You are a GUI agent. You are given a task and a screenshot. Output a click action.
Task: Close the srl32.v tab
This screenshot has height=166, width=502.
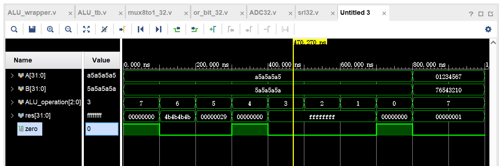(332, 13)
